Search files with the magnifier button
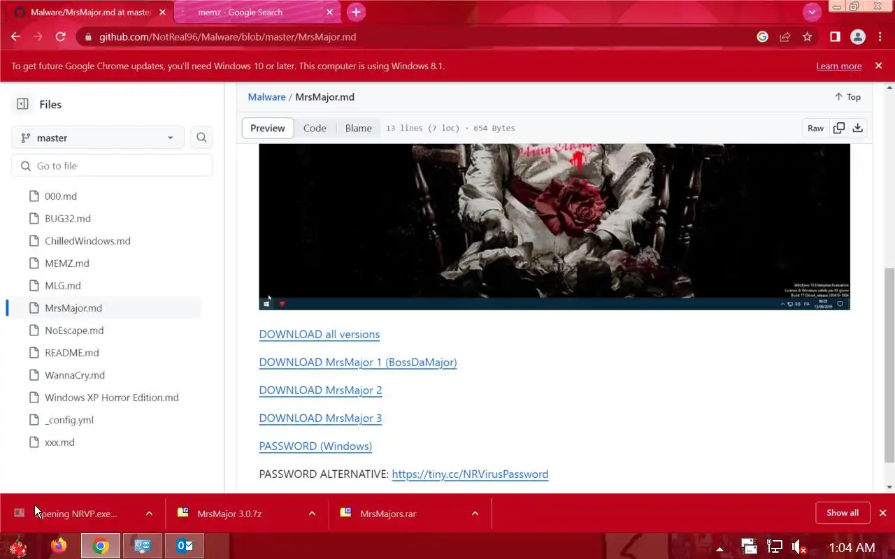895x559 pixels. coord(201,138)
